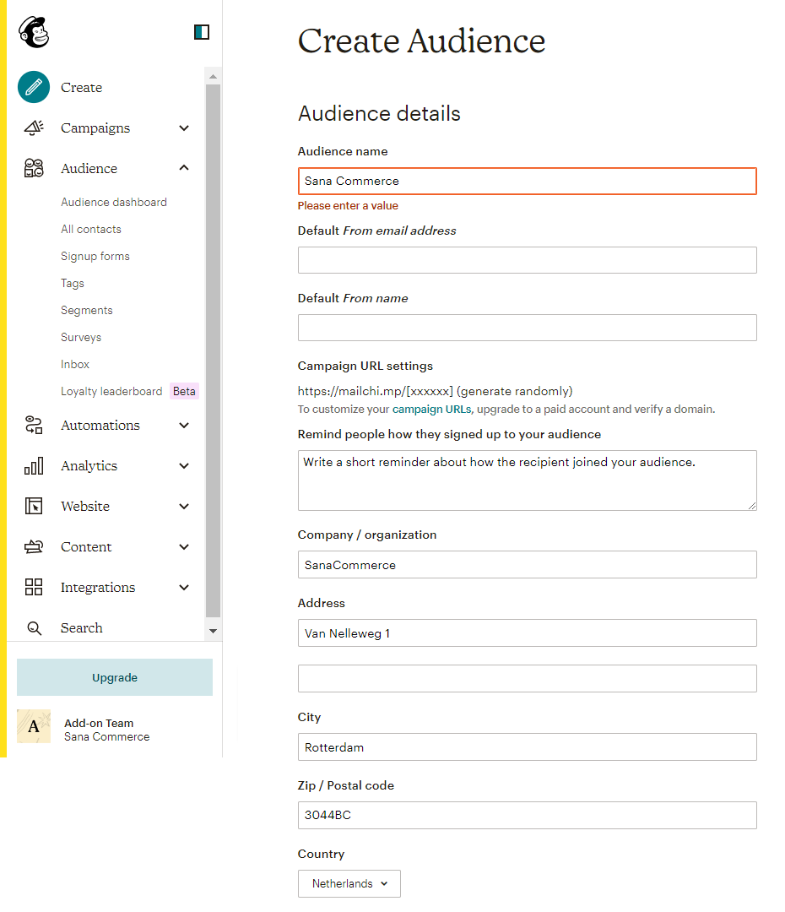This screenshot has width=785, height=912.
Task: Click the Campaigns megaphone icon
Action: (x=34, y=128)
